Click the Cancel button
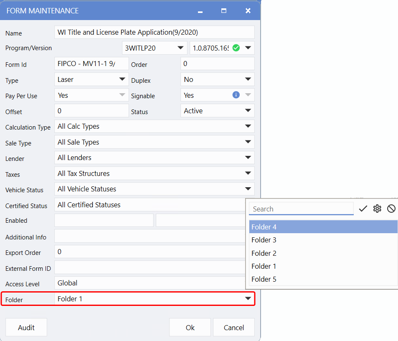 pos(234,327)
